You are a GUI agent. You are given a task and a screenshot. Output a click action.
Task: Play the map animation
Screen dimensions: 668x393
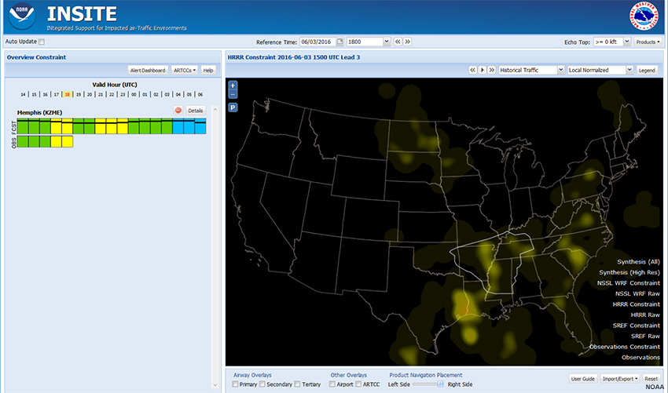[x=483, y=70]
